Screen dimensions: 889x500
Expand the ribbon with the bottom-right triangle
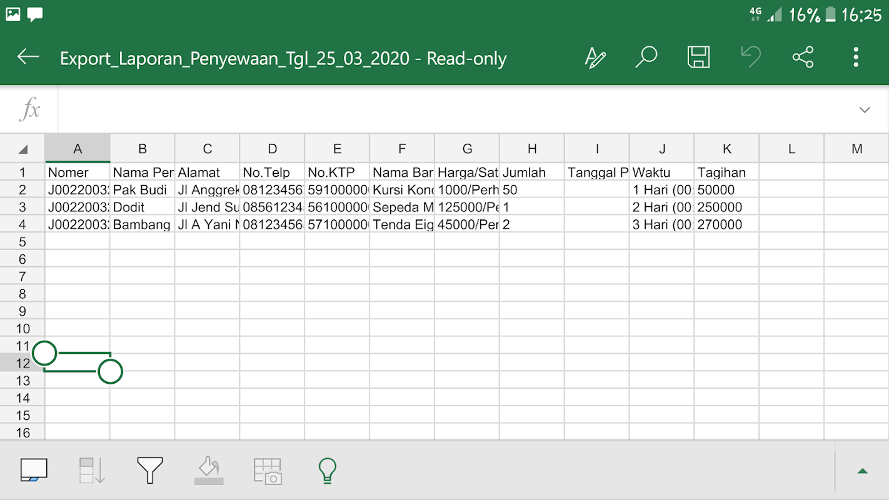click(863, 471)
